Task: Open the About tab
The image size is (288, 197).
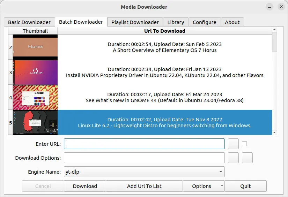Action: (x=232, y=22)
